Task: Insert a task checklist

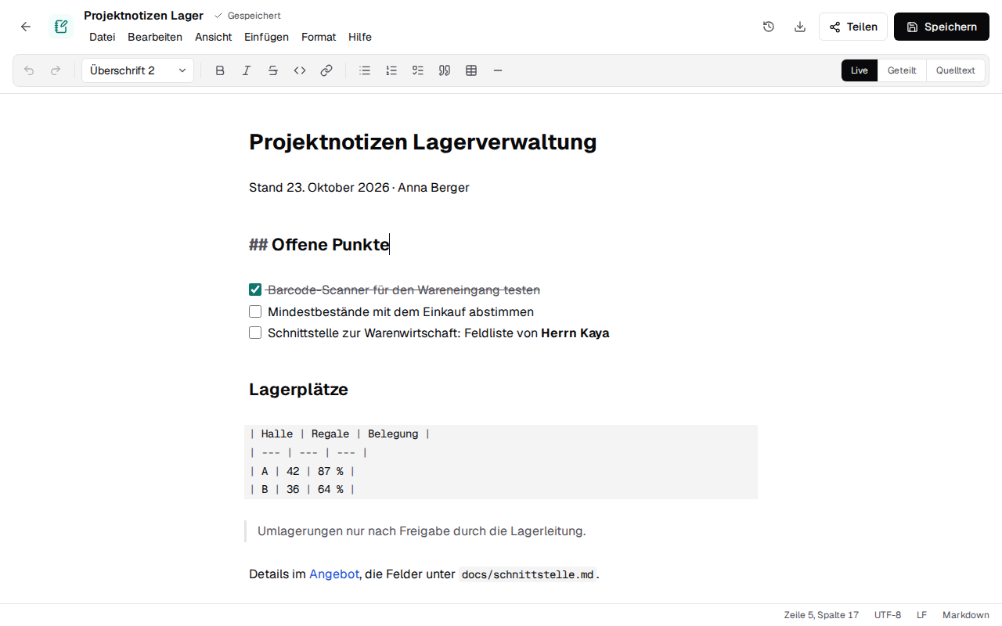Action: 418,70
